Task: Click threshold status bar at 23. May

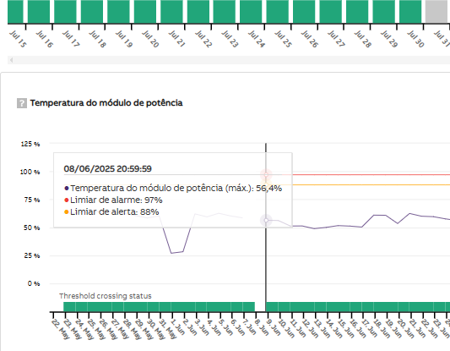Action: pos(69,307)
